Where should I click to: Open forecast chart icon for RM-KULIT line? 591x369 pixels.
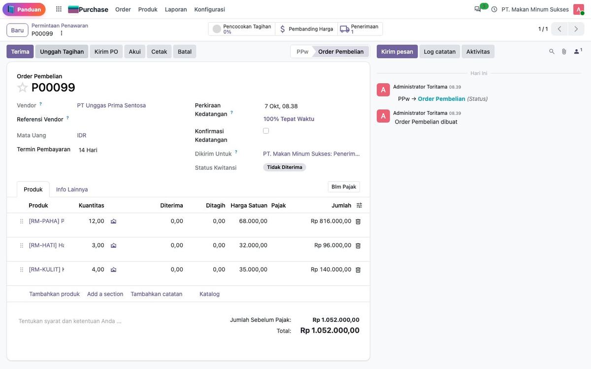coord(113,270)
